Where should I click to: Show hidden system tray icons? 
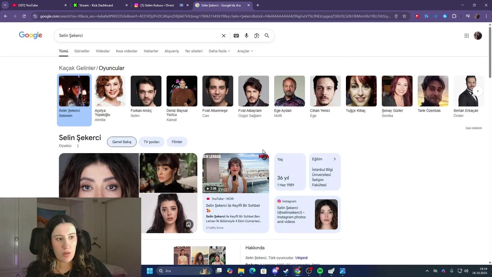pyautogui.click(x=427, y=271)
